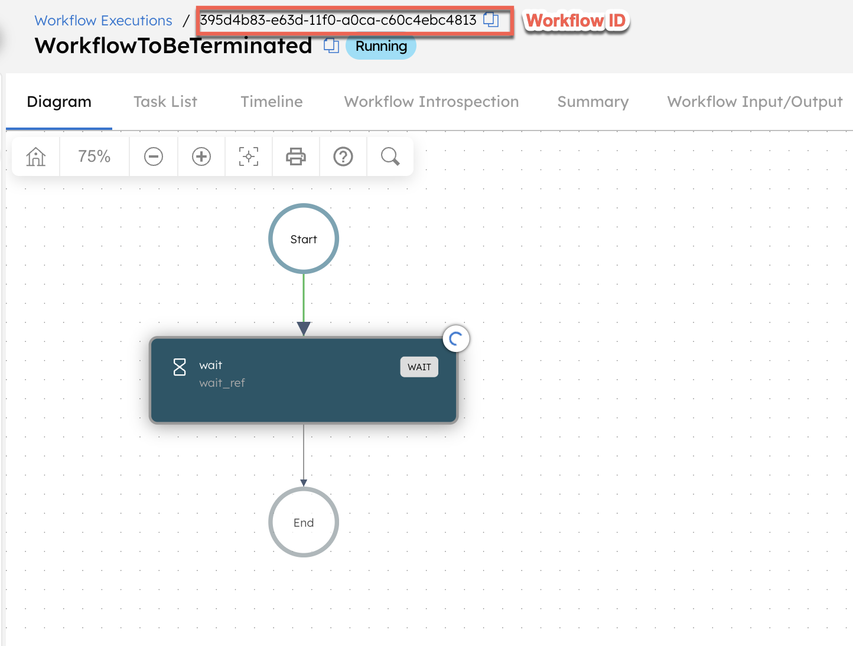Copy the WorkflowToBeTerminated workflow name
Viewport: 853px width, 646px height.
pos(331,45)
